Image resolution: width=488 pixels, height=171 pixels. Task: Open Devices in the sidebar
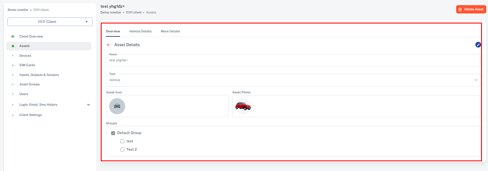tap(25, 56)
